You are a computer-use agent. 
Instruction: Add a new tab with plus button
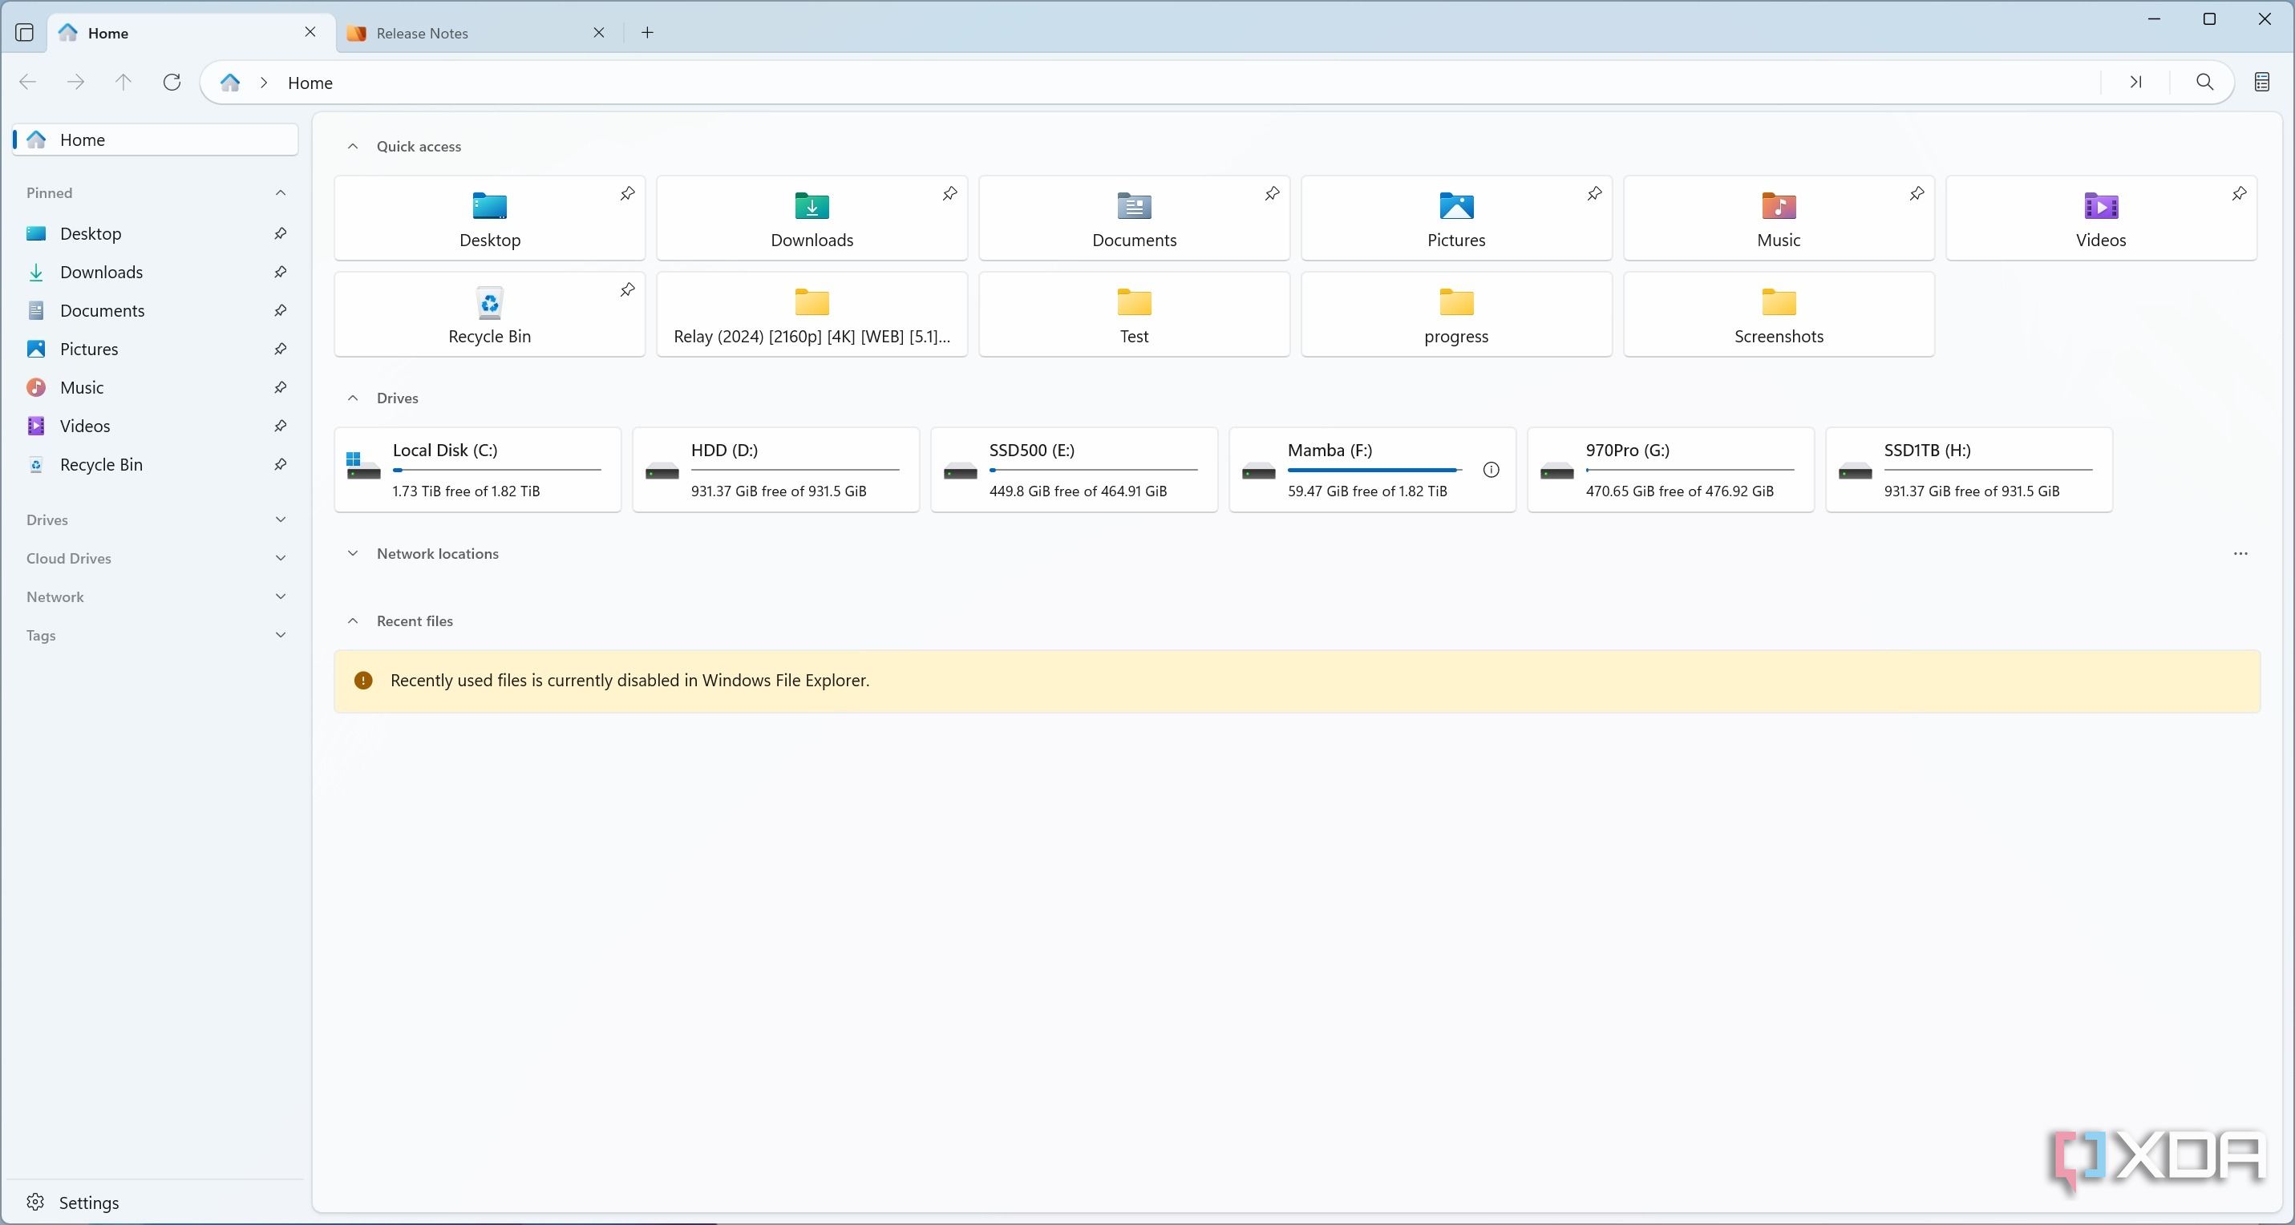(648, 33)
